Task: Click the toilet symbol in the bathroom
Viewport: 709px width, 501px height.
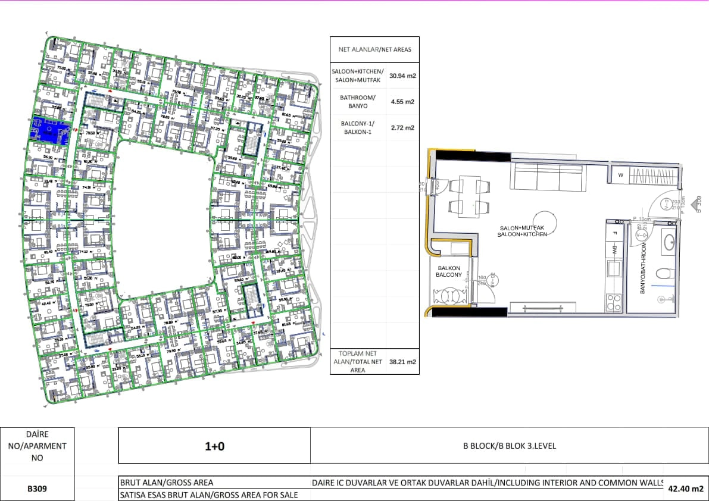Action: click(666, 274)
